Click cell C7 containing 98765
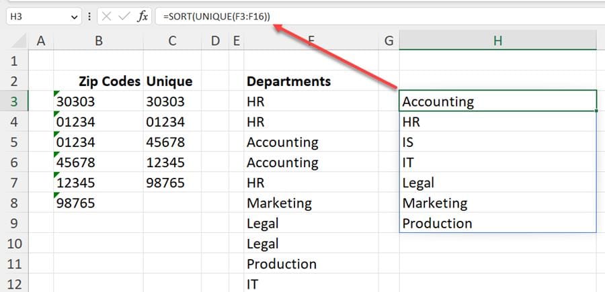This screenshot has height=292, width=605. coord(172,183)
